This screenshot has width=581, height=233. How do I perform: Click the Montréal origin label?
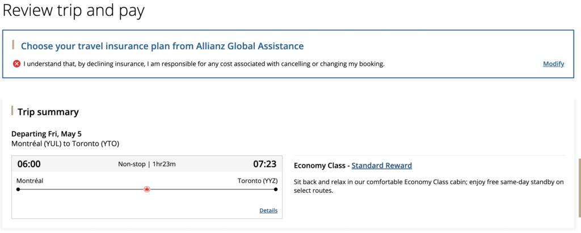click(30, 180)
